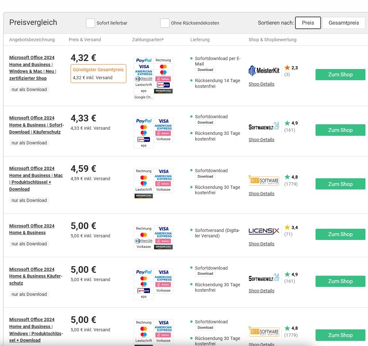Click the "Günstigster Gesamtpreis" badge
The image size is (368, 346).
(x=98, y=70)
